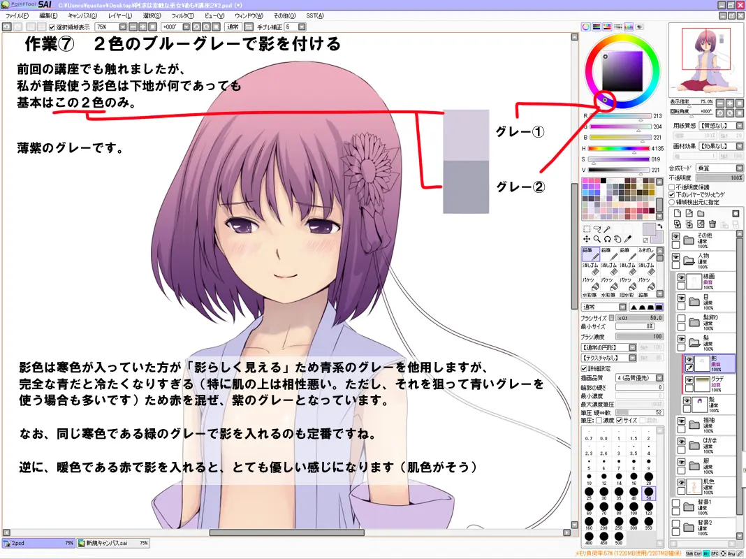746x559 pixels.
Task: Open the テクスチャなし brush texture dropdown
Action: click(x=608, y=358)
